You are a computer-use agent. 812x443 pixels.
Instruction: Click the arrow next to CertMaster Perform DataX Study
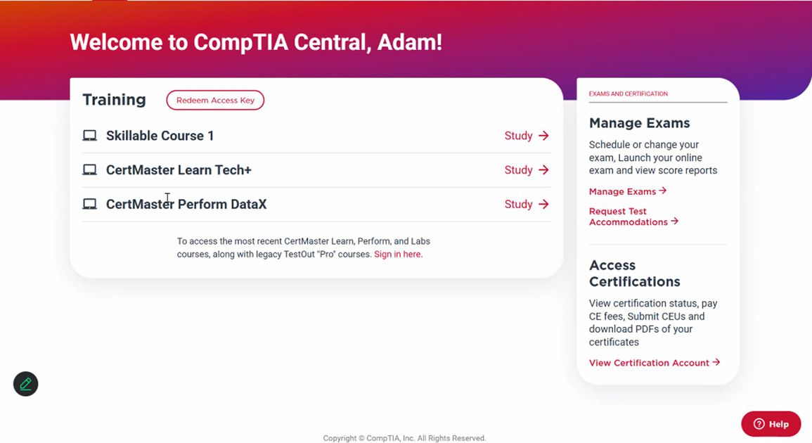[x=543, y=204]
